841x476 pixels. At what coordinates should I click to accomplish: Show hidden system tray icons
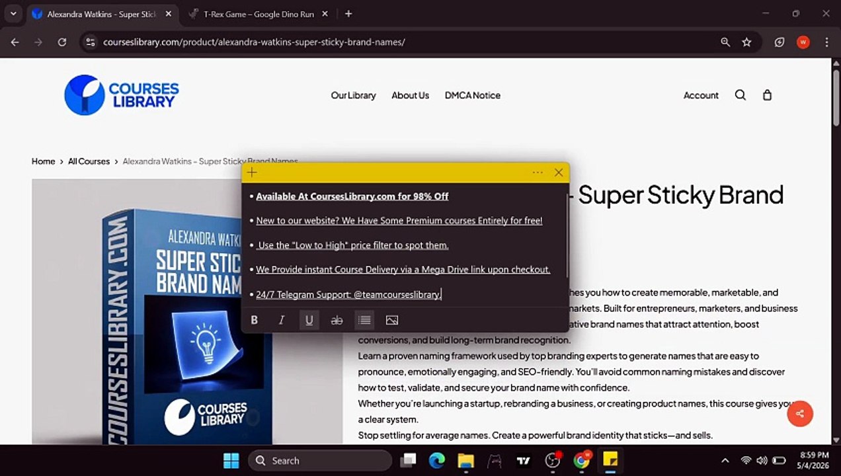click(725, 461)
